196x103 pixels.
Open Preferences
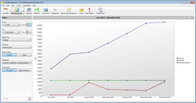click(100, 11)
